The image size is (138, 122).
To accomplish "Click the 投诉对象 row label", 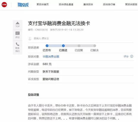I will (x=33, y=56).
